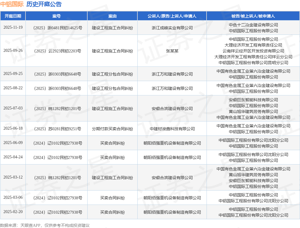Click the 案由 column header
The image size is (300, 228).
tap(112, 16)
